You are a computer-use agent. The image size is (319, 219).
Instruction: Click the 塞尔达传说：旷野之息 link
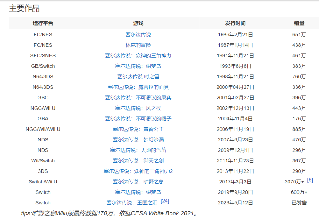coord(138,181)
